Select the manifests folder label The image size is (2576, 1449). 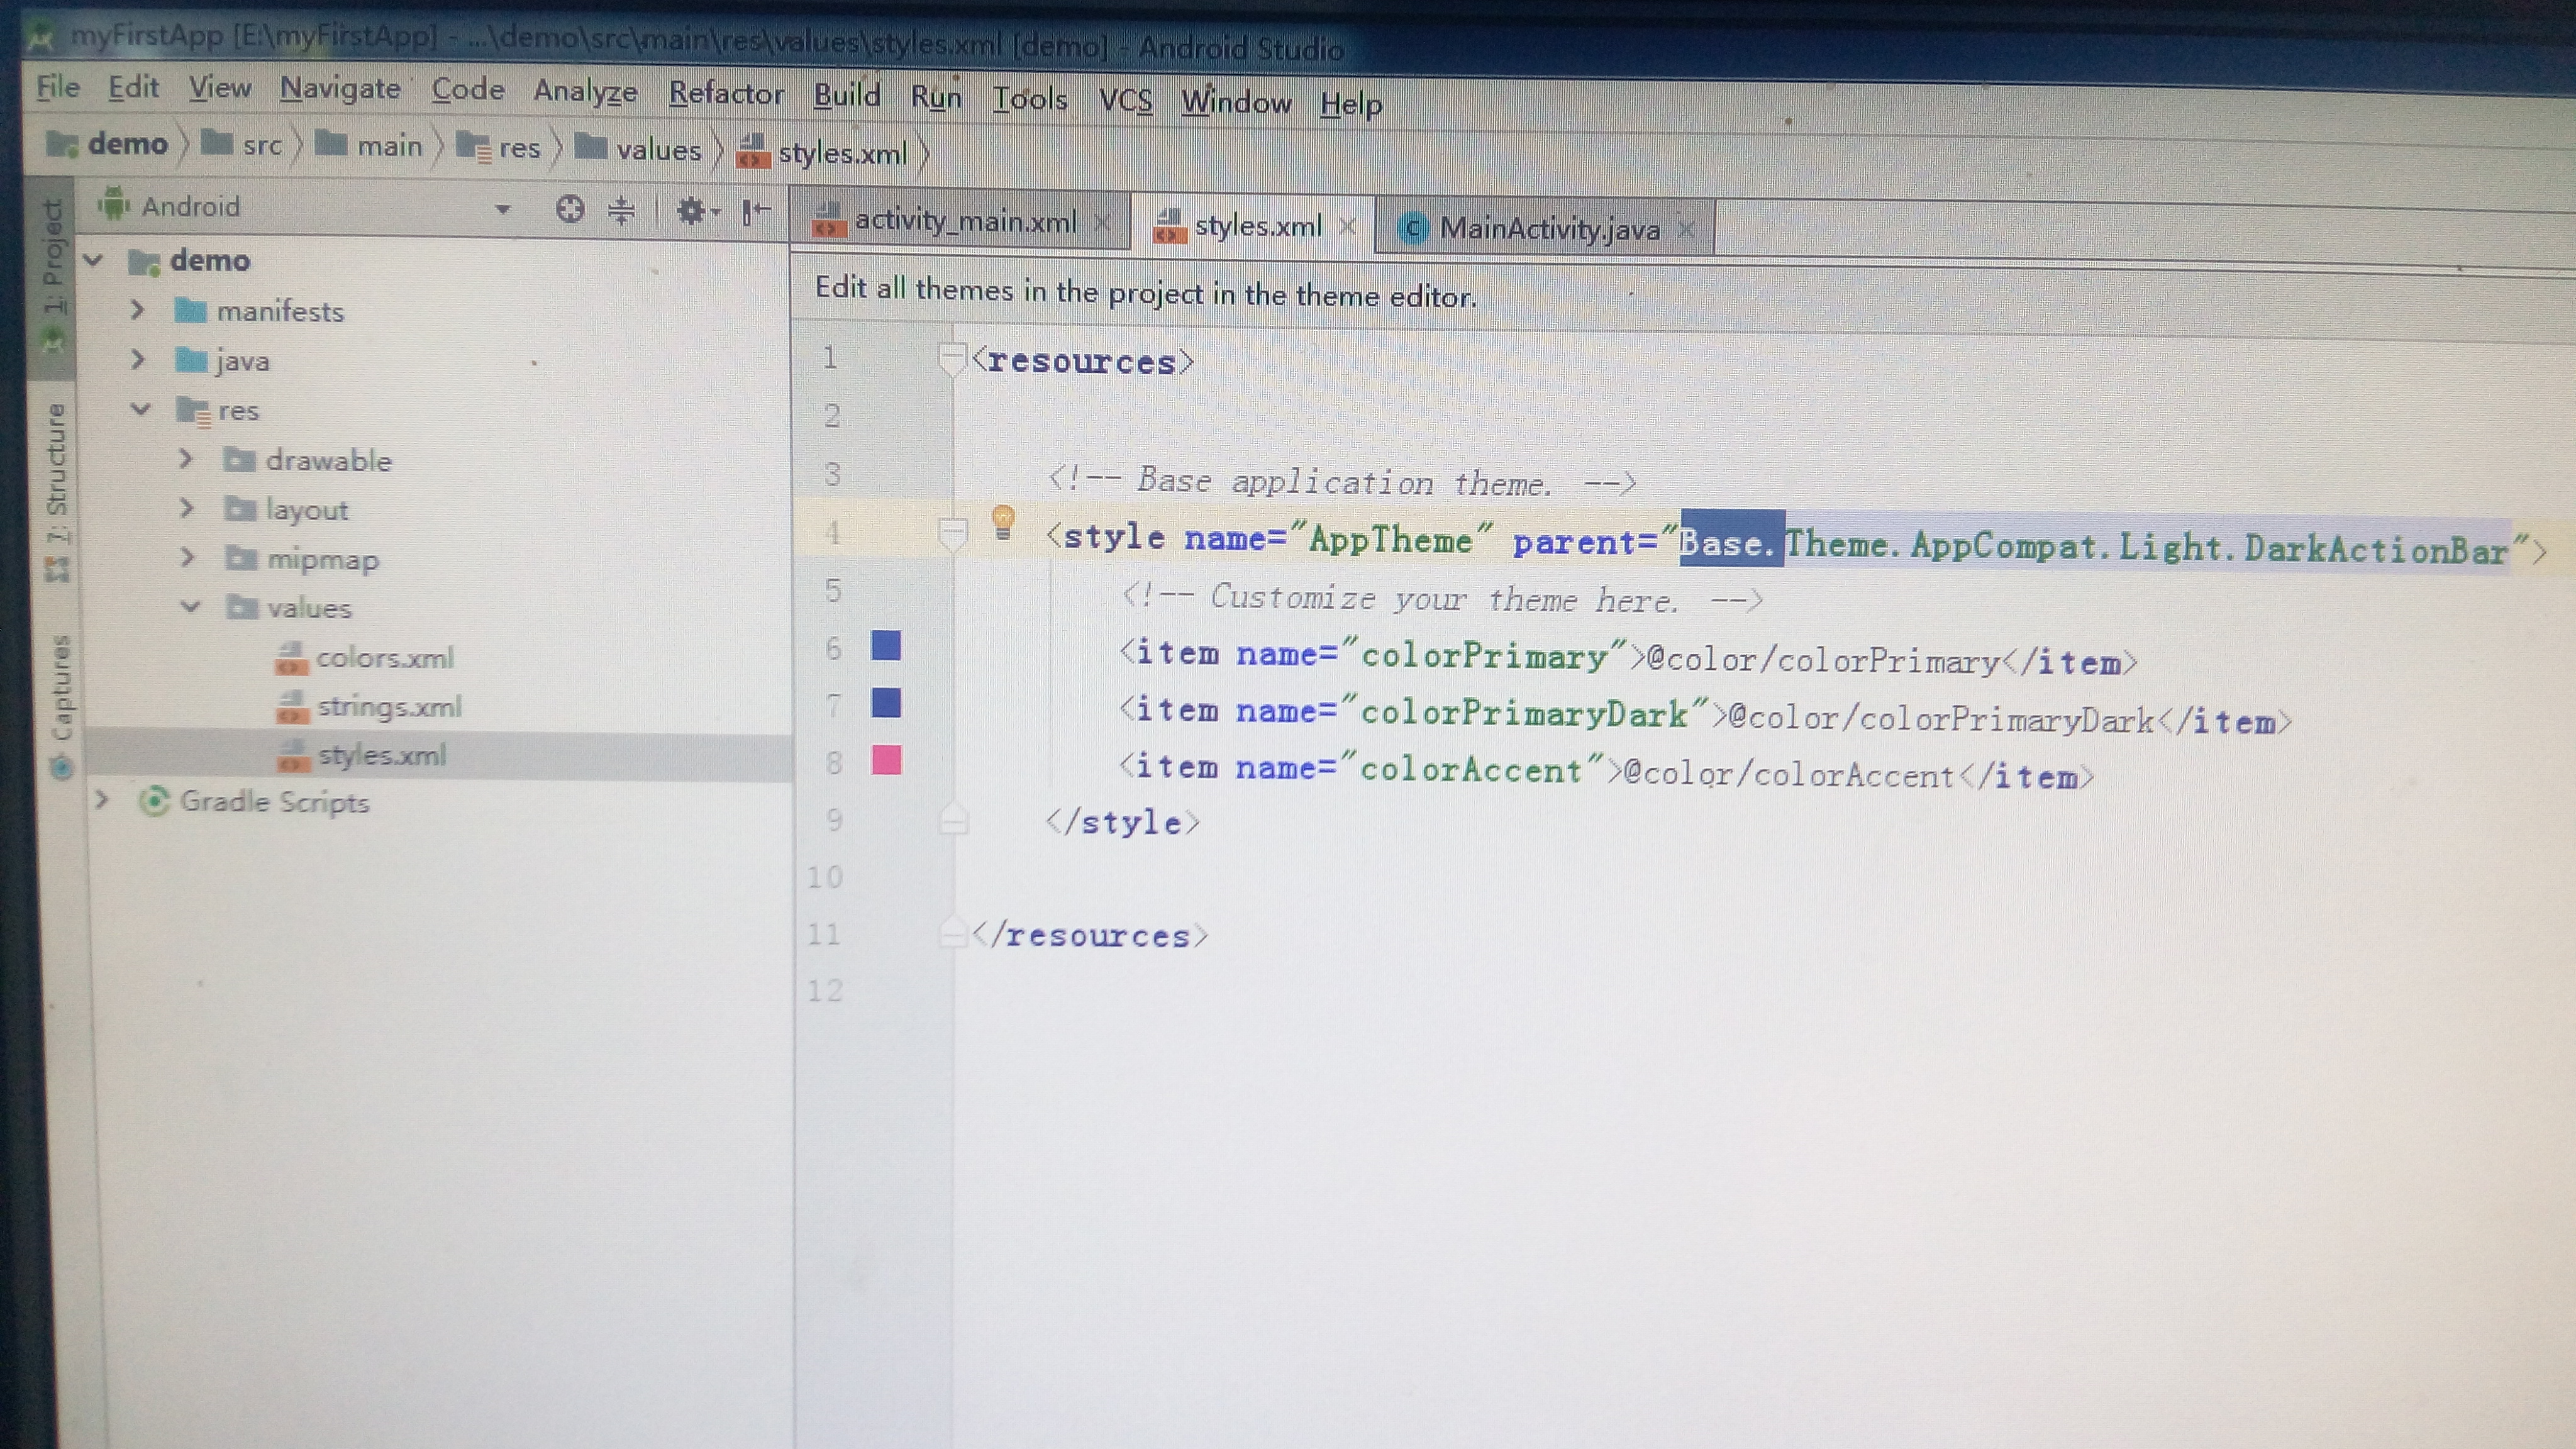pyautogui.click(x=280, y=312)
